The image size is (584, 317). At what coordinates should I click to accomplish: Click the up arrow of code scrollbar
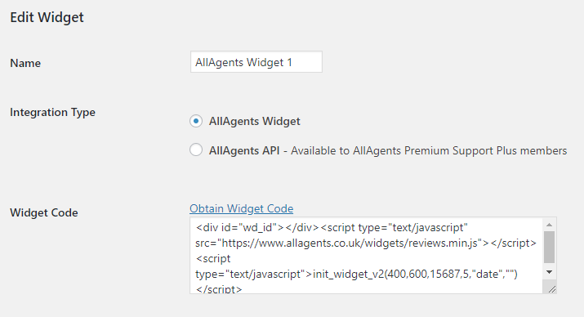[x=549, y=225]
